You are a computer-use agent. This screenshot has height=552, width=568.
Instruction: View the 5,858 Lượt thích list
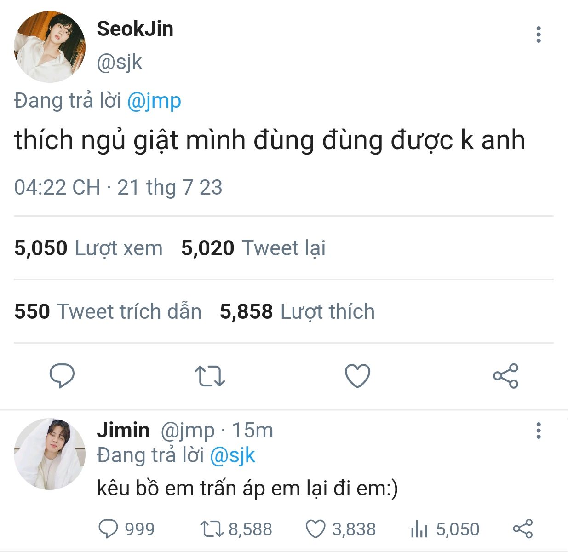click(x=297, y=311)
